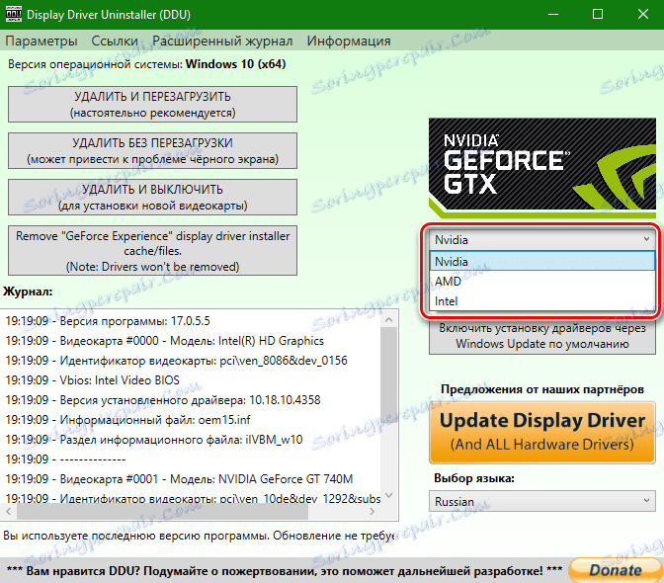Select log line 'Версия программы: 17.0.5.5'

point(108,321)
